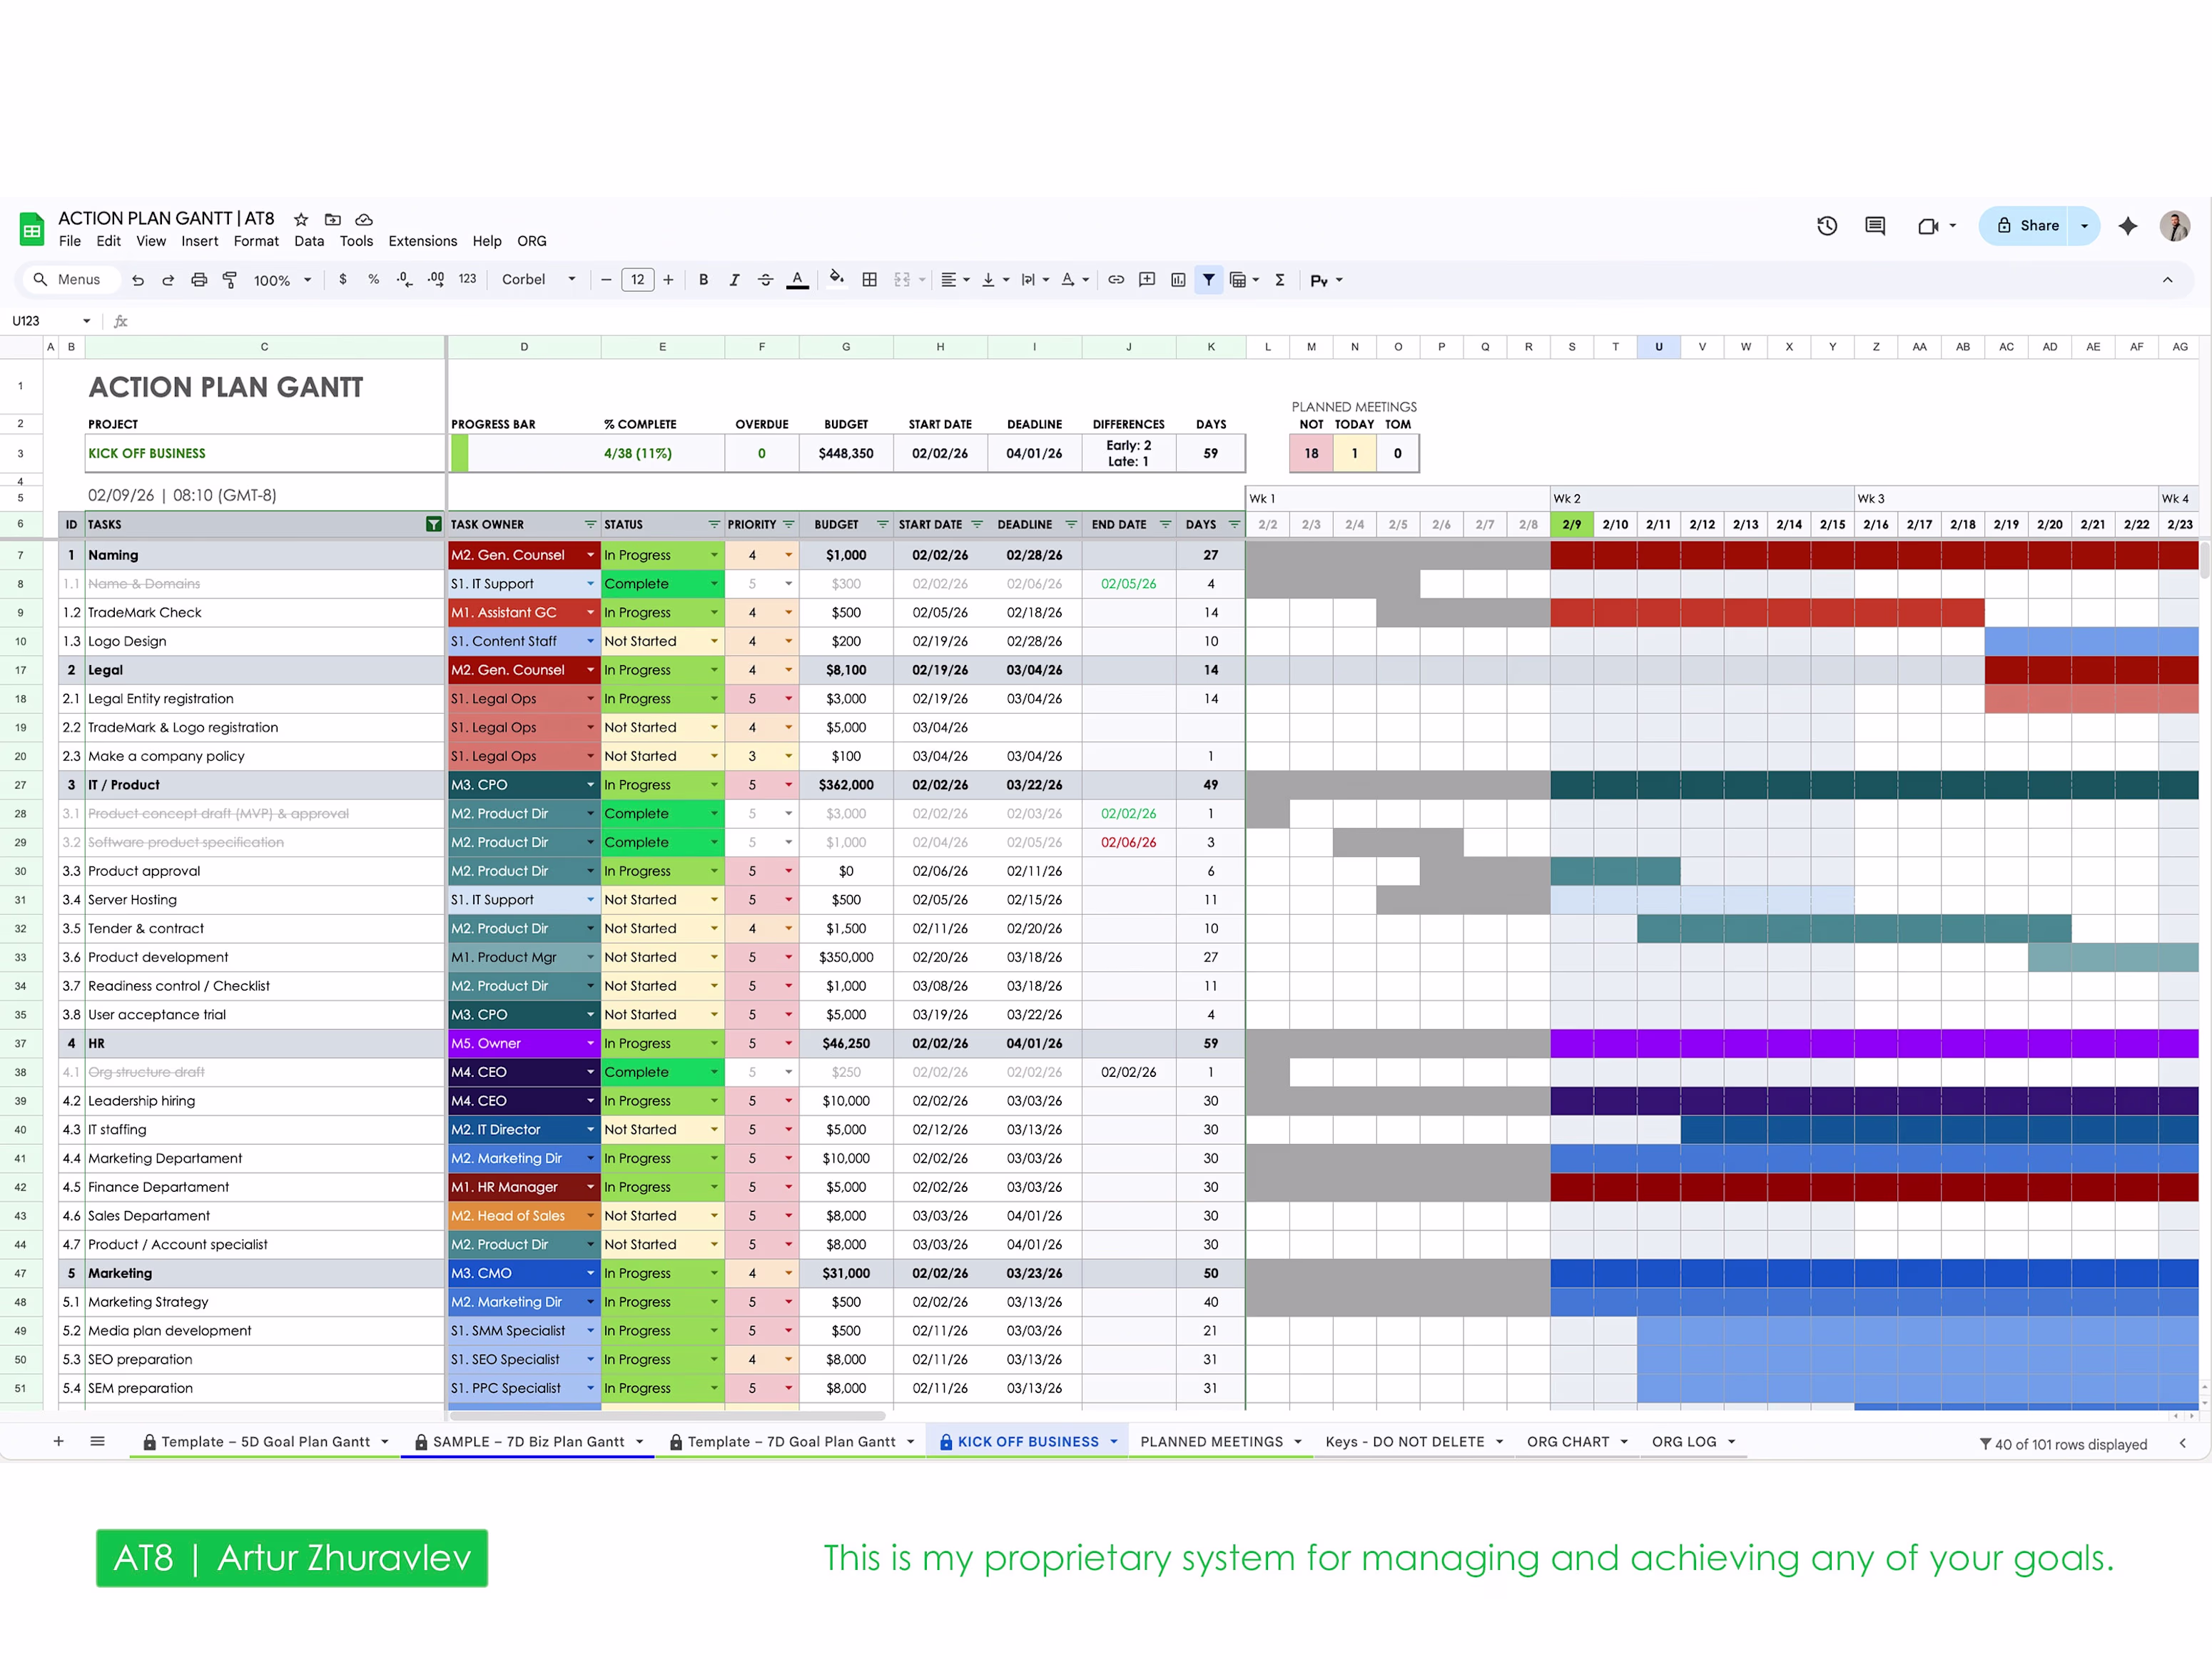The width and height of the screenshot is (2212, 1660).
Task: Open version history clock icon
Action: (1826, 226)
